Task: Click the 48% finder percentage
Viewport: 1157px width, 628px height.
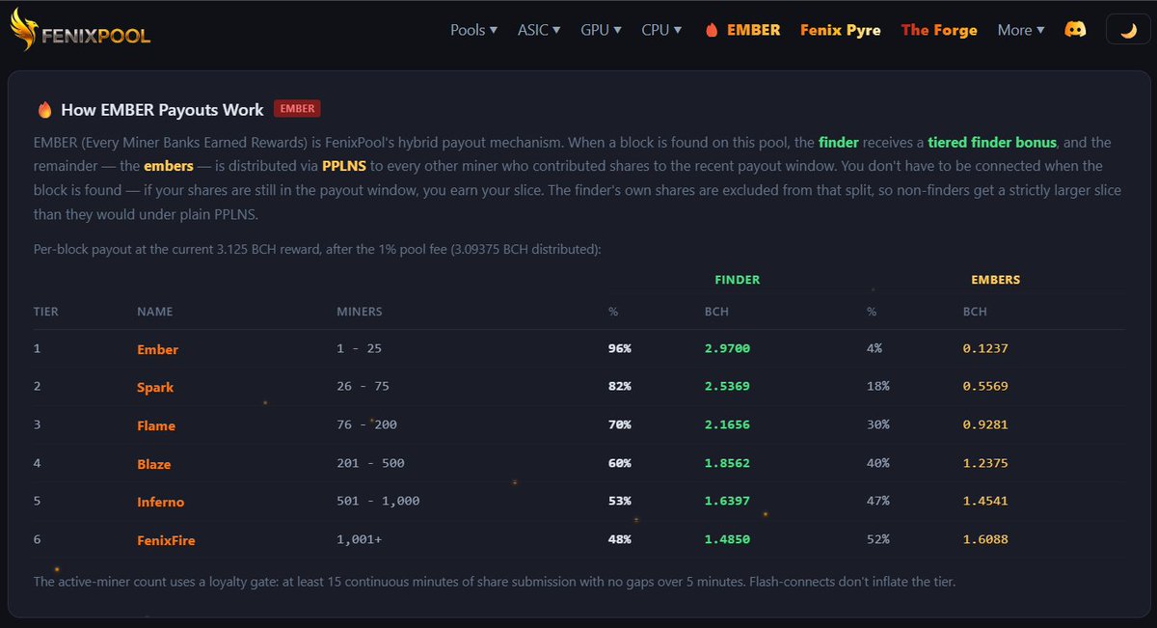Action: [620, 539]
